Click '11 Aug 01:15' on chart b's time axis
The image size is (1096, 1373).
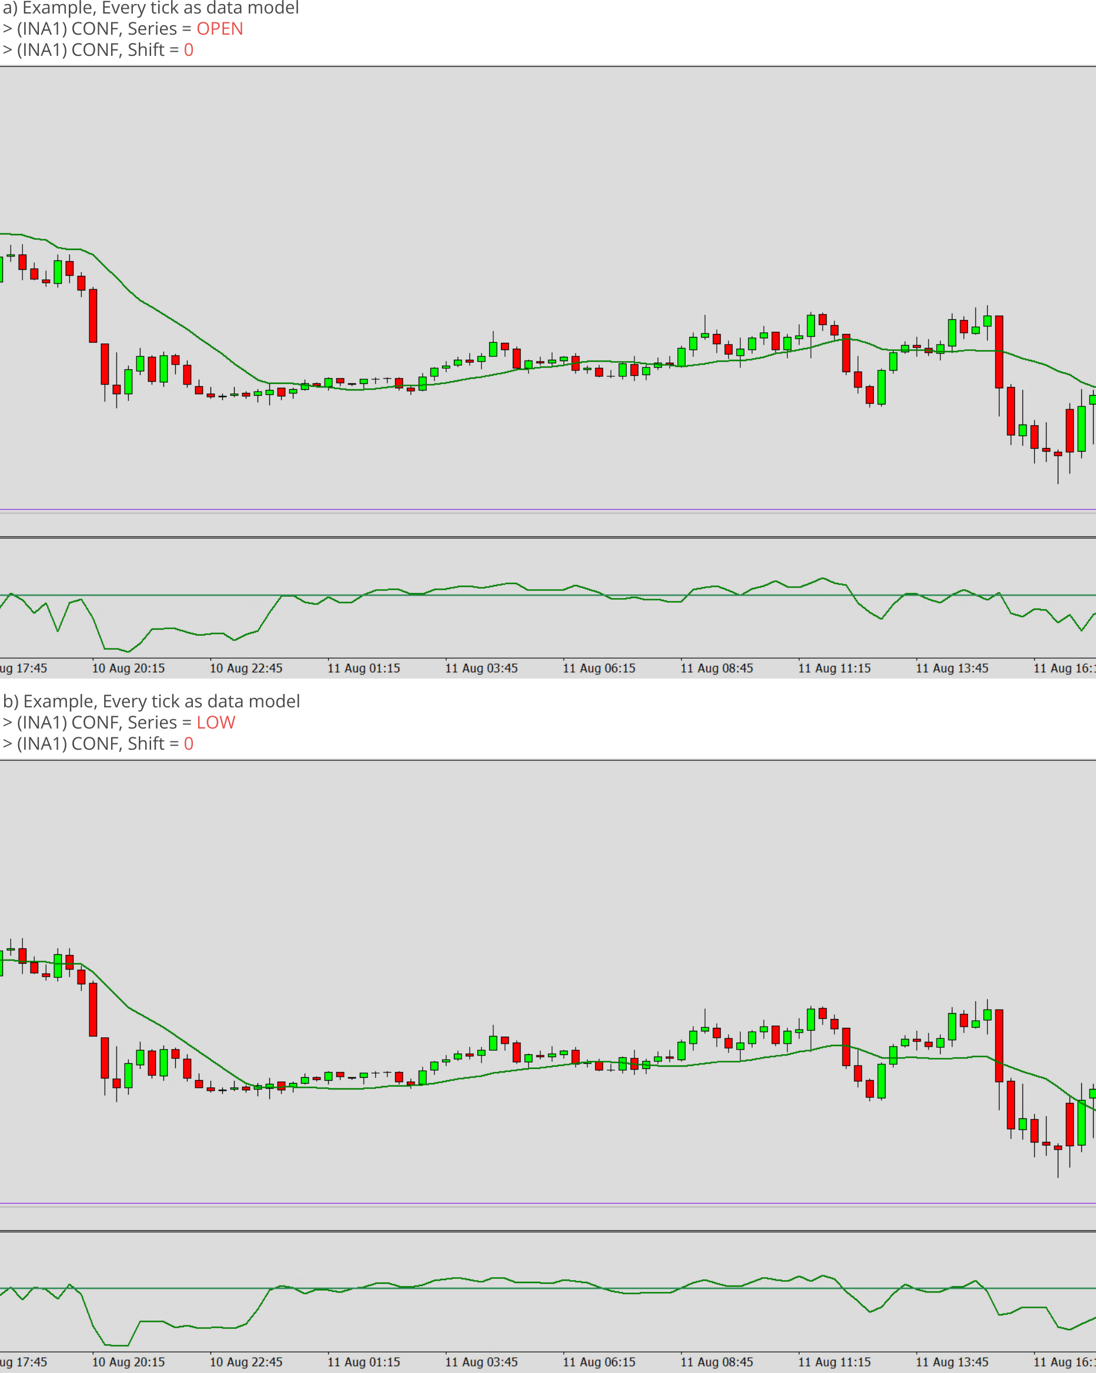point(363,1362)
